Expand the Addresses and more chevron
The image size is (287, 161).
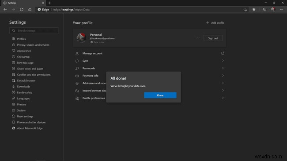pos(223,83)
